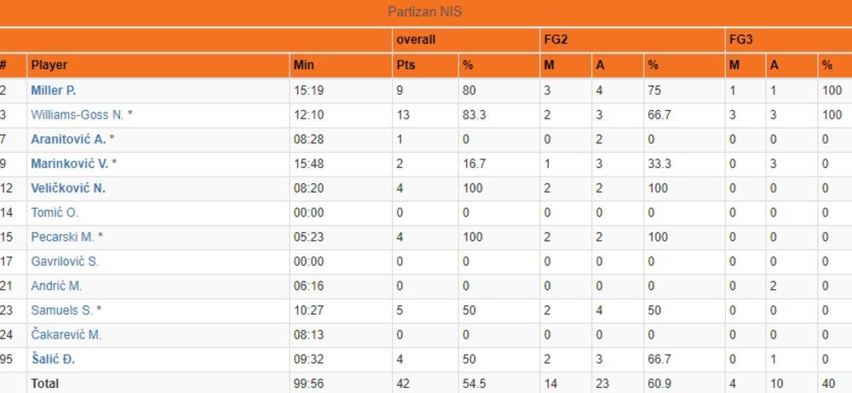Viewport: 852px width, 393px height.
Task: Click the Partizan NIS team title bar
Action: point(425,12)
